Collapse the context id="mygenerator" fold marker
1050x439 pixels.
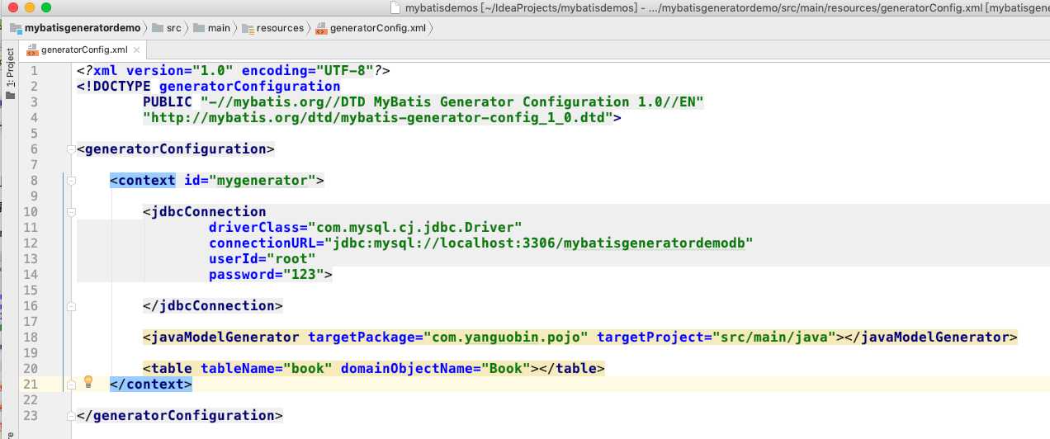[70, 181]
